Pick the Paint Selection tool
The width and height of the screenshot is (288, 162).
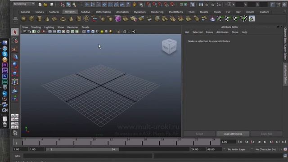click(15, 49)
